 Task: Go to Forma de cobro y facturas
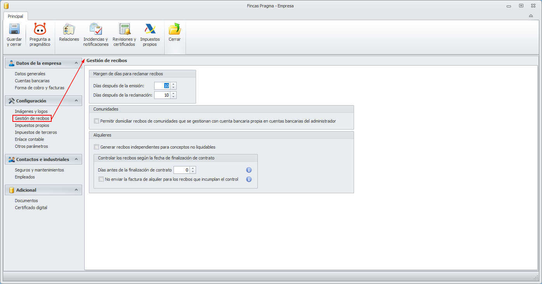[x=40, y=88]
